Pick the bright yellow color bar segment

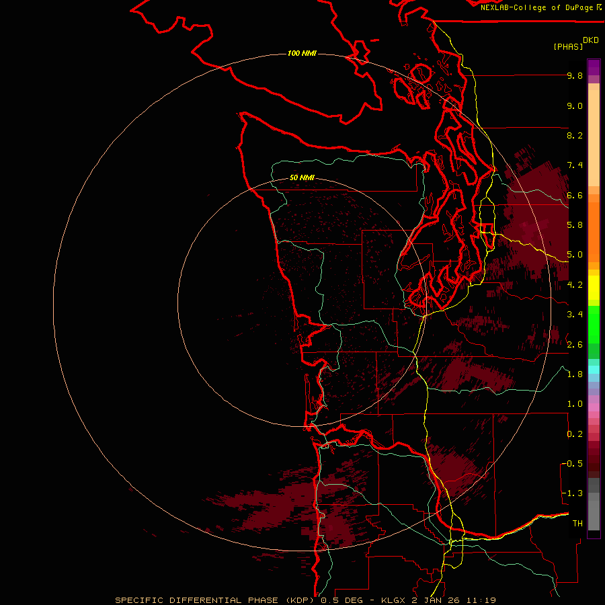[x=594, y=288]
